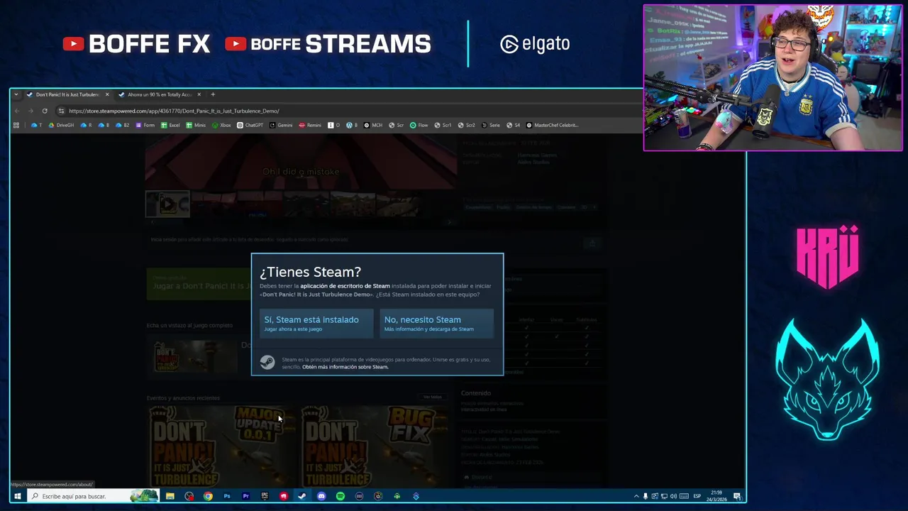Open a new browser tab
This screenshot has width=908, height=511.
click(213, 94)
